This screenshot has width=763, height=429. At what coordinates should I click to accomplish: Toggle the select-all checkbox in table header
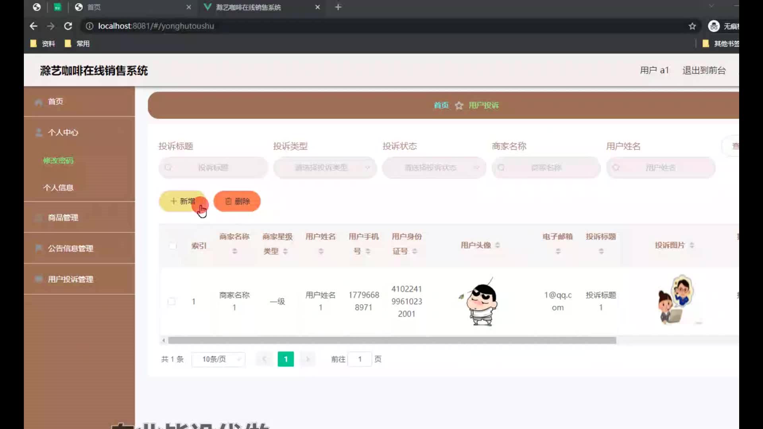tap(172, 246)
